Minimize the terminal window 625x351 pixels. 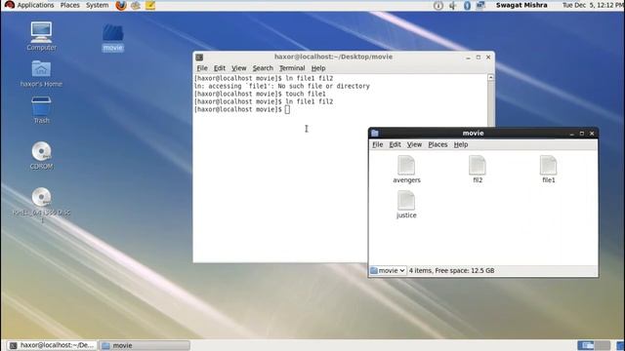coord(469,58)
